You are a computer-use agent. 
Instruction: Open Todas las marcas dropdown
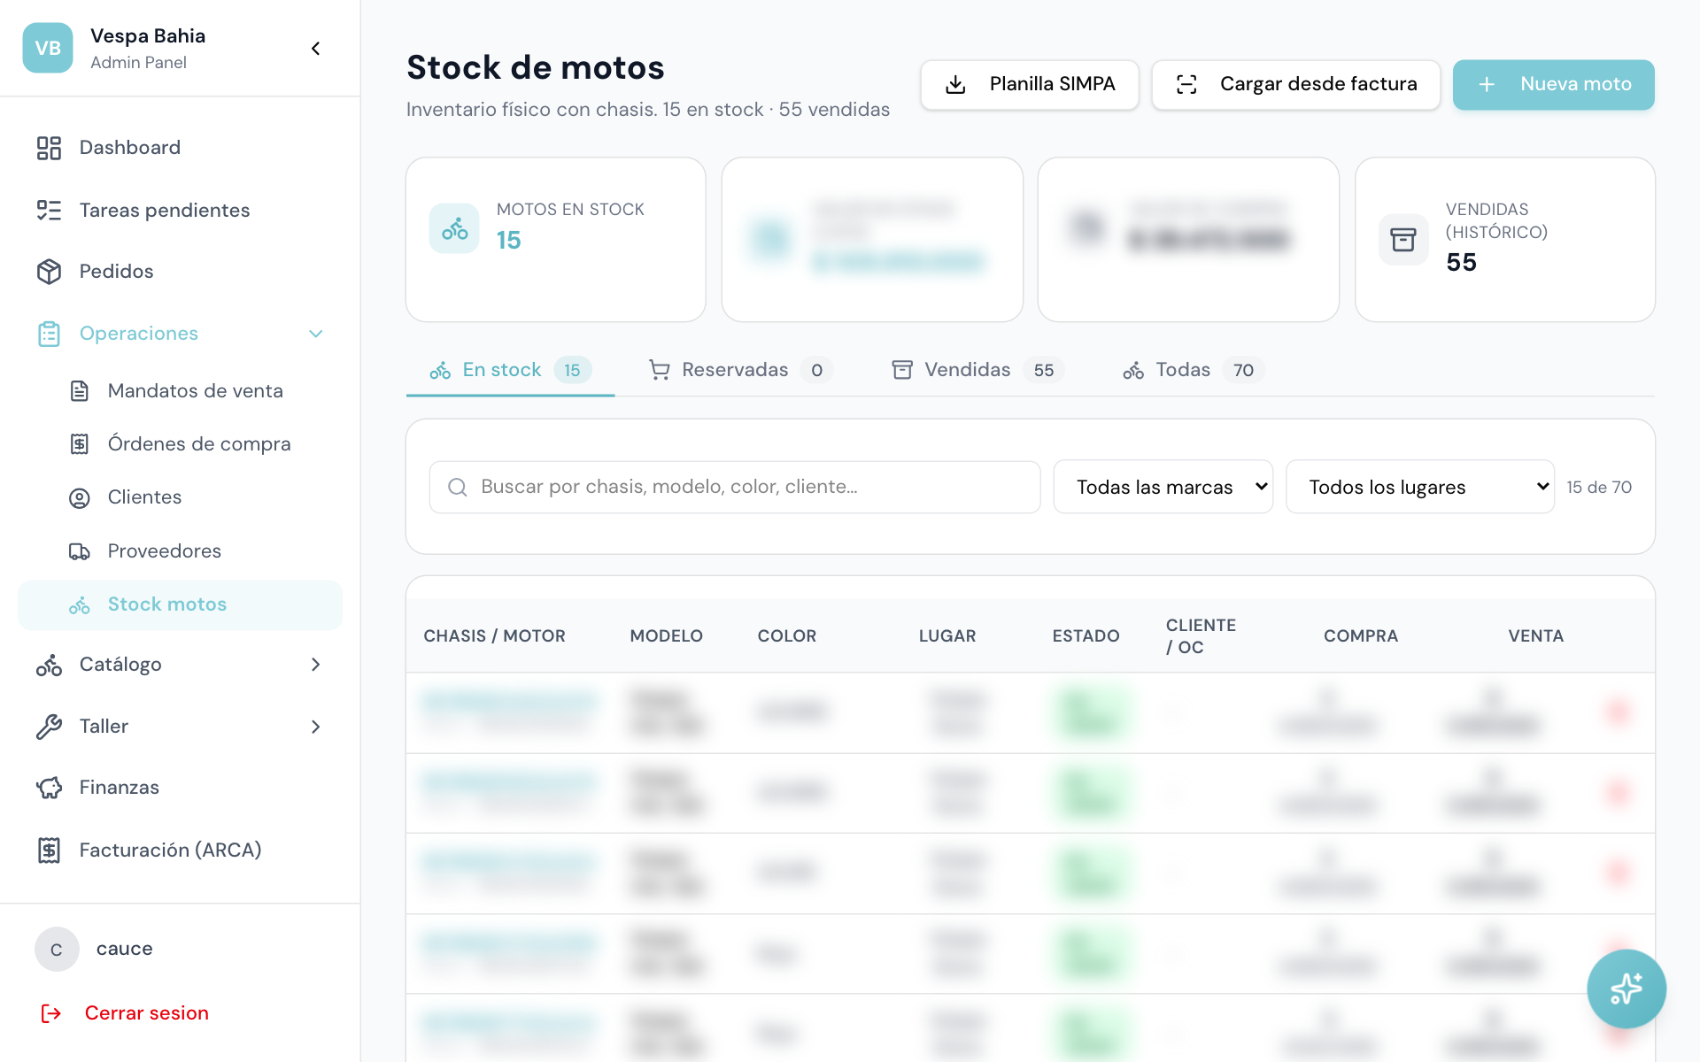1163,487
